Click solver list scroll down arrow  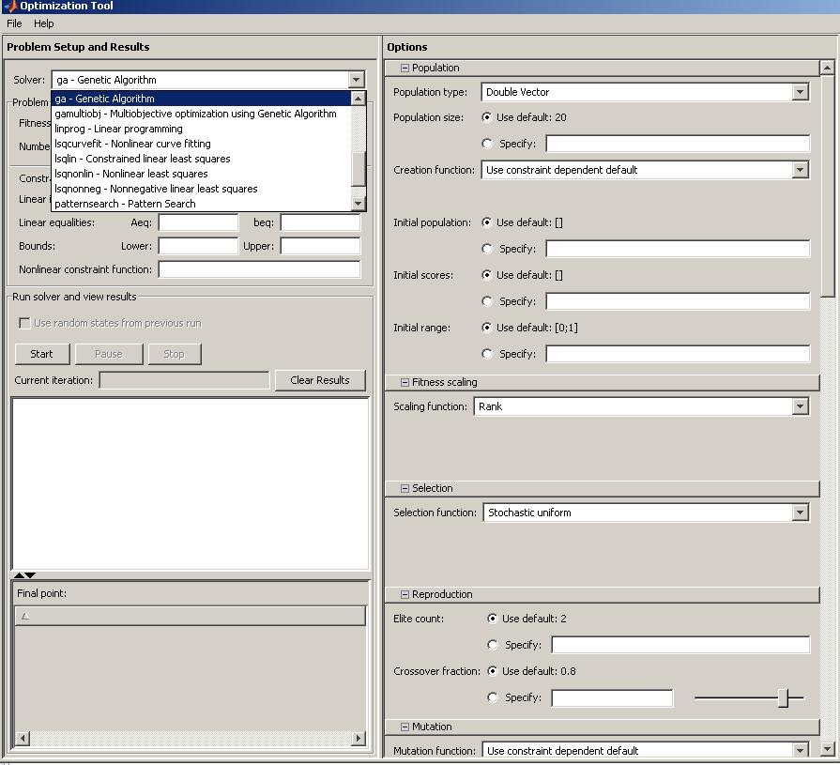[358, 204]
